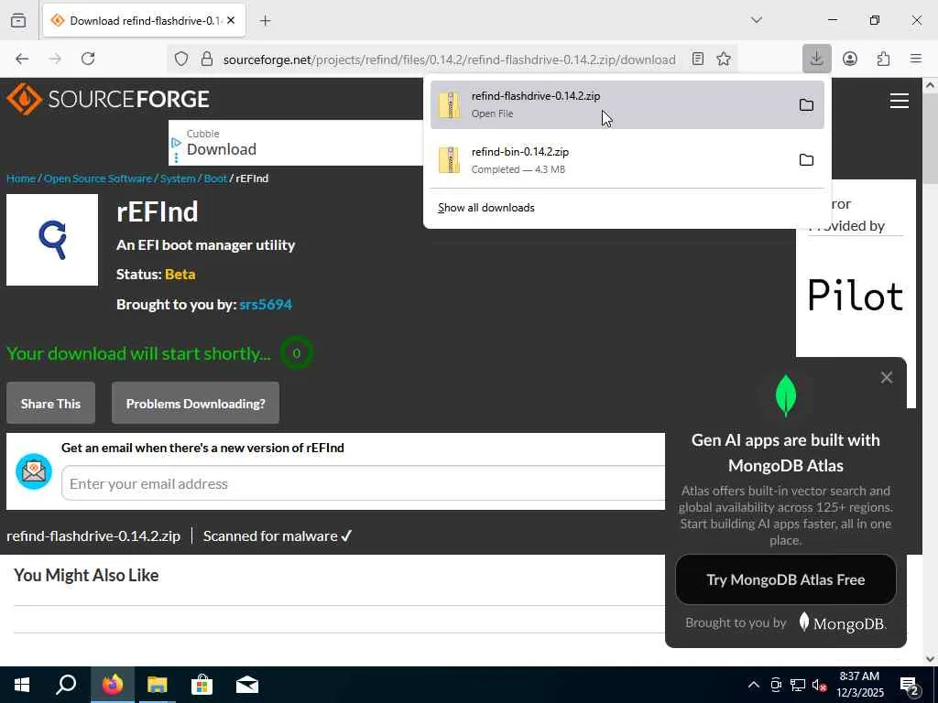Click the site security padlock icon
938x703 pixels.
tap(207, 59)
